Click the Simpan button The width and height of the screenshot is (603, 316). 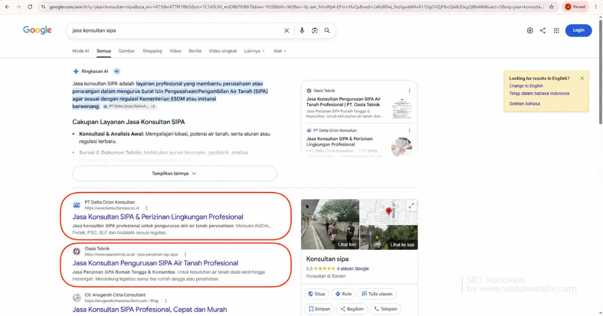[319, 309]
